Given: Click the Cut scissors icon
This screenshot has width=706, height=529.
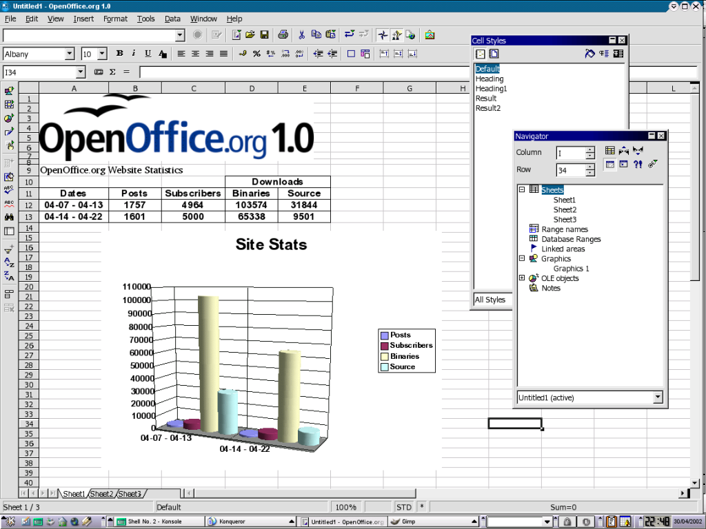Looking at the screenshot, I should [x=301, y=34].
